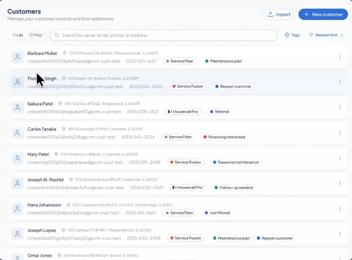
Task: Open the Newest first sort dropdown
Action: (x=326, y=35)
